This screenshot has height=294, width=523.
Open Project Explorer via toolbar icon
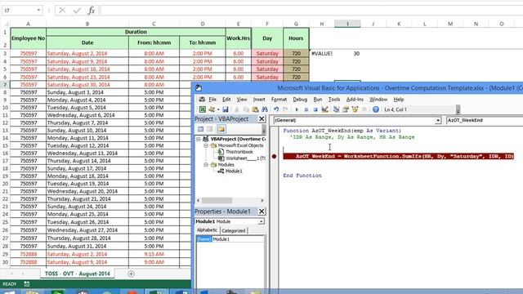pos(336,109)
